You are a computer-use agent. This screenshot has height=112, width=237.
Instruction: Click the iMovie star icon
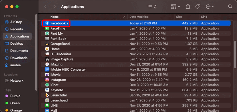[x=47, y=75]
